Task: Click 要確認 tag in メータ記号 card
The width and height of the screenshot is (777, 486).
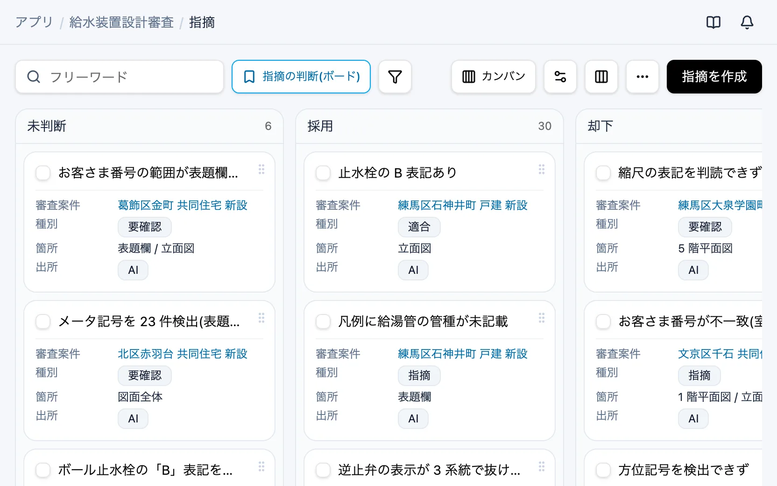Action: click(145, 376)
